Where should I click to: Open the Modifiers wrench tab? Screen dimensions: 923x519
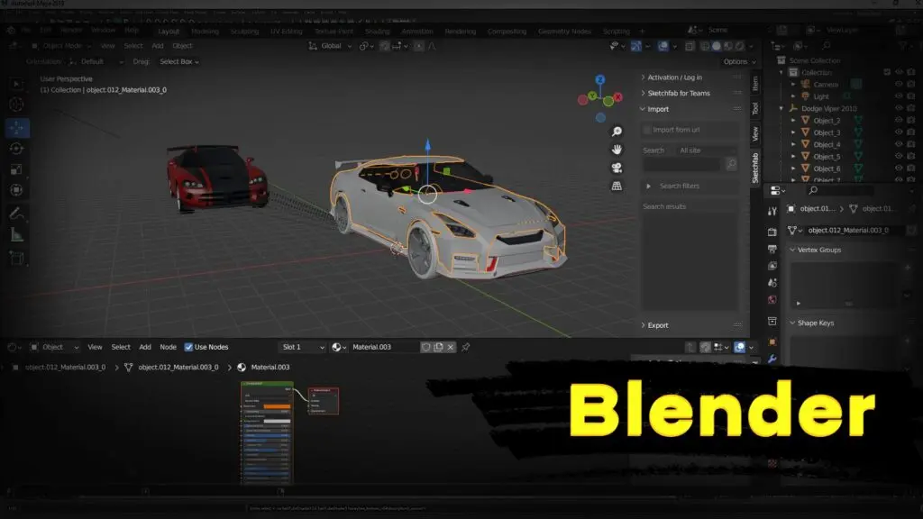(772, 359)
